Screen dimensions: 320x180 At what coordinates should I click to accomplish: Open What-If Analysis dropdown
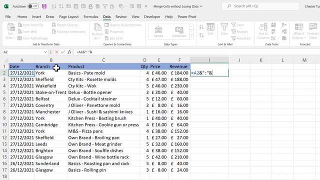(x=299, y=31)
